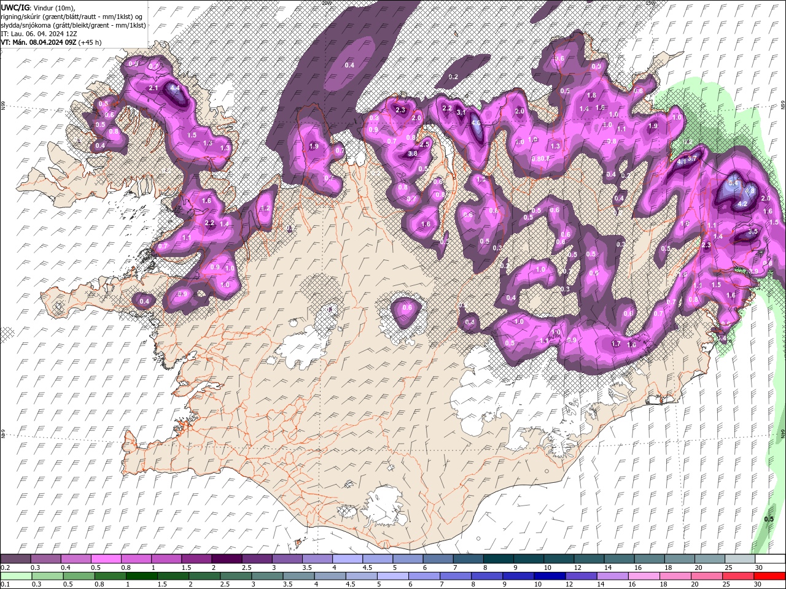Select the white snow swatch labeled 30

pyautogui.click(x=770, y=558)
